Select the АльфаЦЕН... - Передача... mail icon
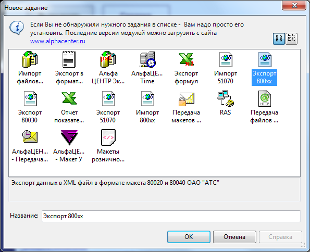The height and width of the screenshot is (252, 310). (x=30, y=137)
